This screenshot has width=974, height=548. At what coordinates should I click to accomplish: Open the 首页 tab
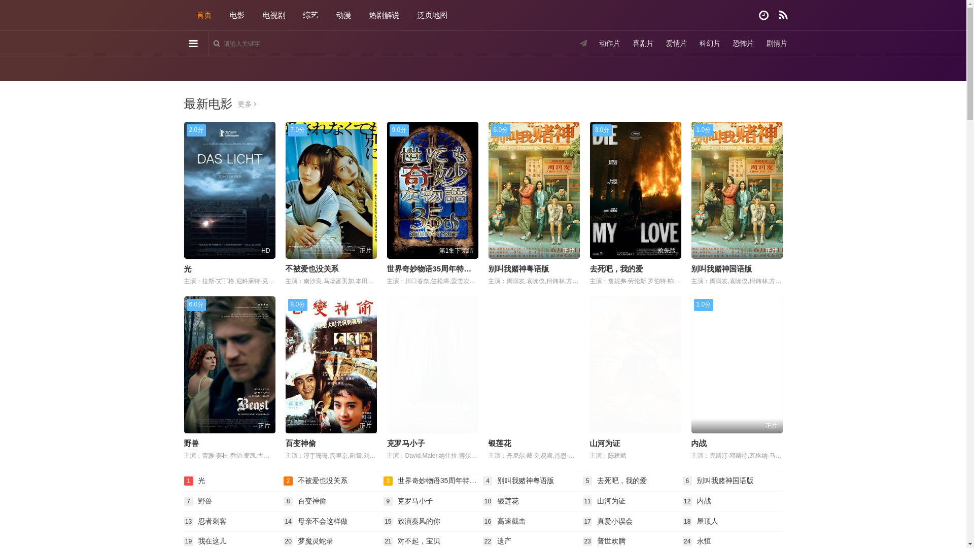point(204,15)
